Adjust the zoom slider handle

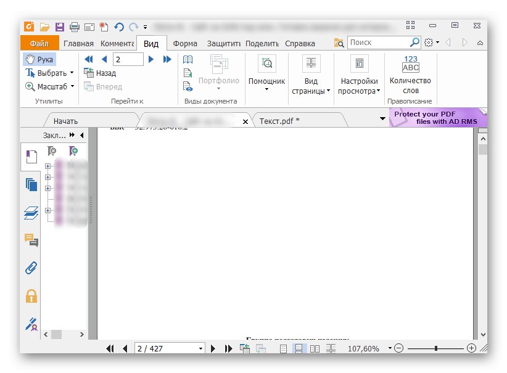tap(436, 348)
